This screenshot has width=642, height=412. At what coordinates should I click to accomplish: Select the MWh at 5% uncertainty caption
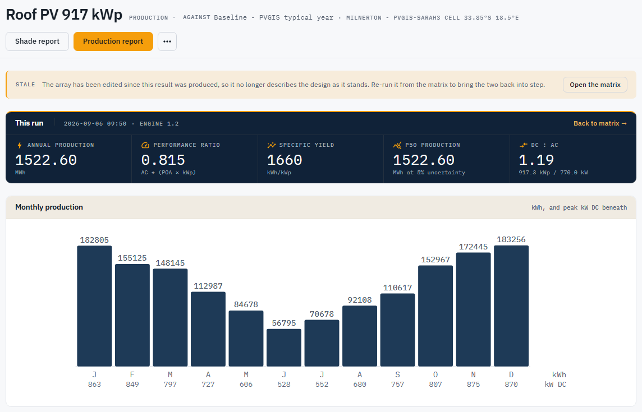coord(429,173)
